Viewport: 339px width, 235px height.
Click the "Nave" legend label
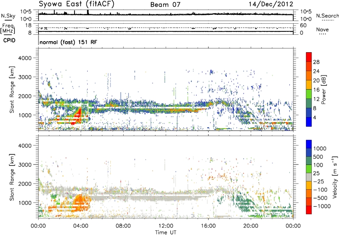tap(322, 30)
